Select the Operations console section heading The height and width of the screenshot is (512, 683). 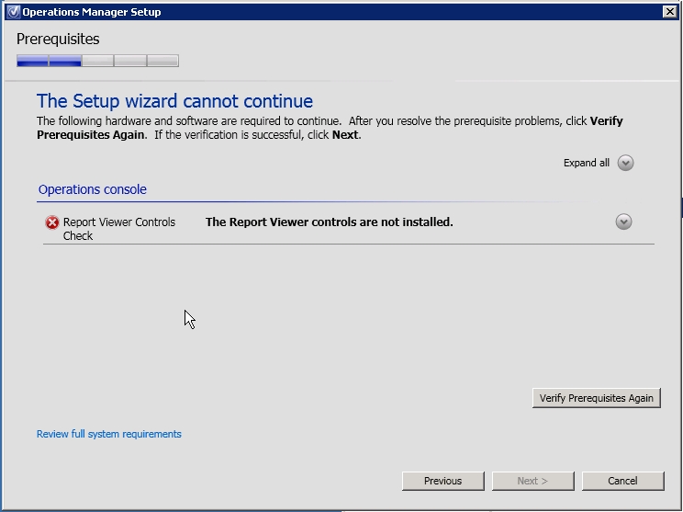(x=92, y=189)
